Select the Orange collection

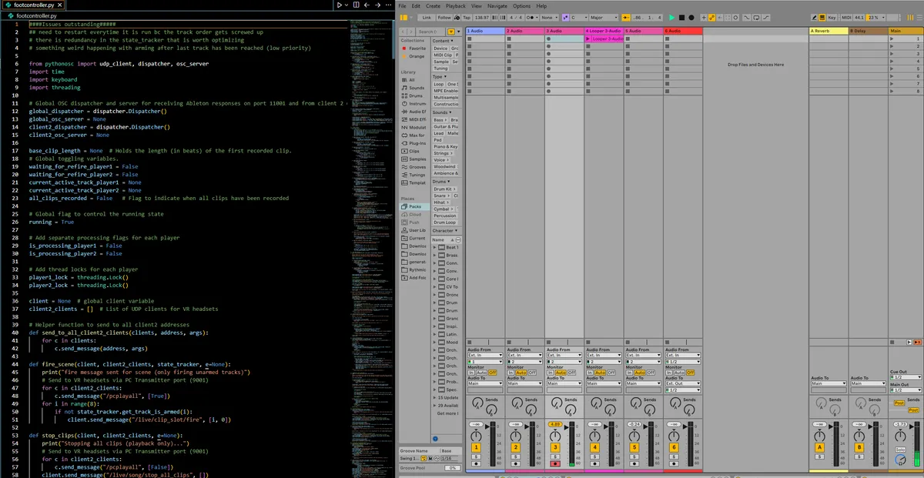414,56
